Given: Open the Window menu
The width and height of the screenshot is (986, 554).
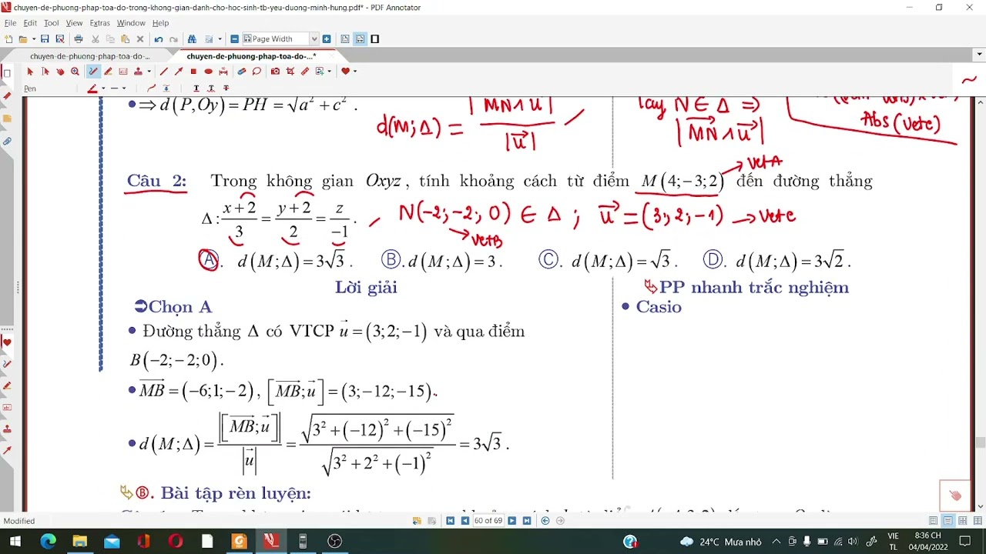Looking at the screenshot, I should pyautogui.click(x=131, y=23).
